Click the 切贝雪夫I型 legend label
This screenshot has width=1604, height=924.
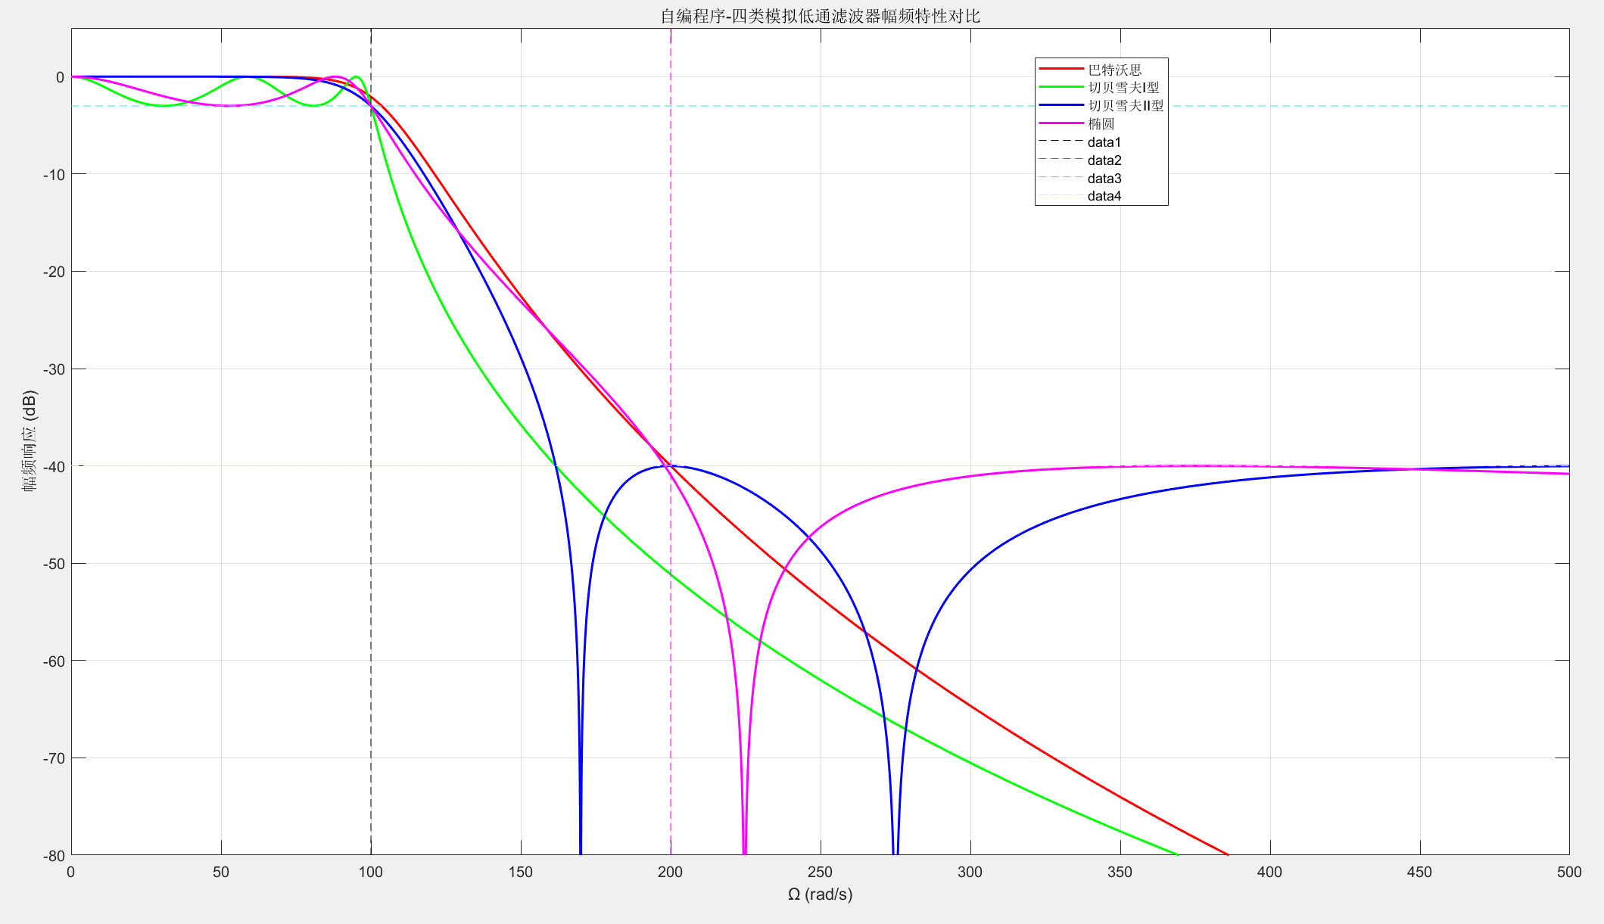(1123, 88)
